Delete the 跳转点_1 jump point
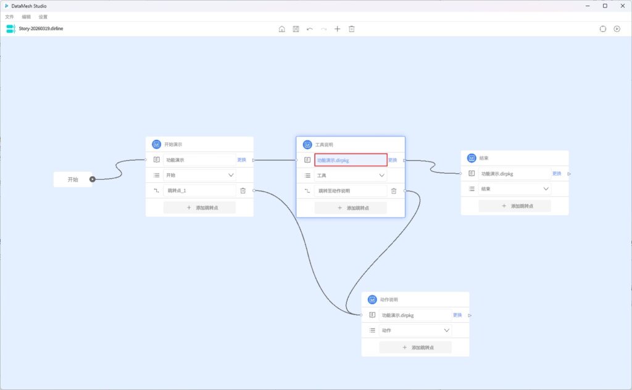The height and width of the screenshot is (390, 632). click(x=243, y=191)
